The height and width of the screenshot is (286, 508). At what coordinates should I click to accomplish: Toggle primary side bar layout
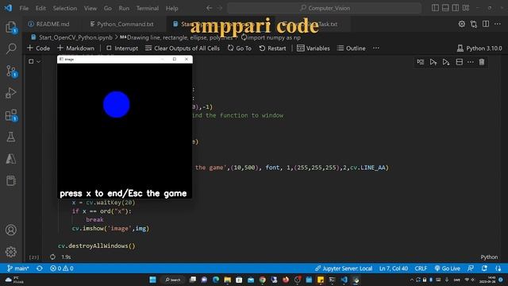(x=436, y=8)
